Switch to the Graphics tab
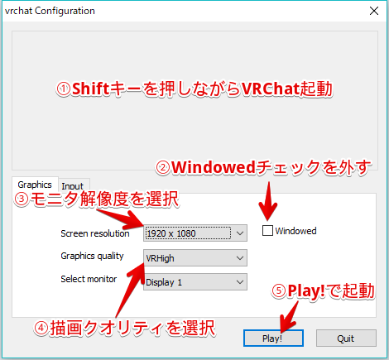The width and height of the screenshot is (389, 360). click(35, 185)
